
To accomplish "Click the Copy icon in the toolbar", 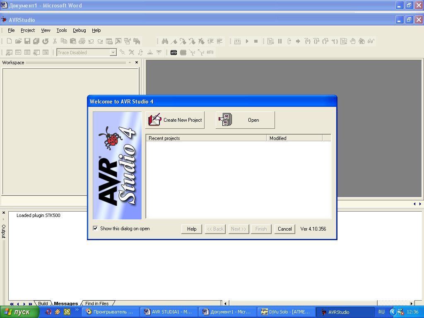I will pos(64,41).
